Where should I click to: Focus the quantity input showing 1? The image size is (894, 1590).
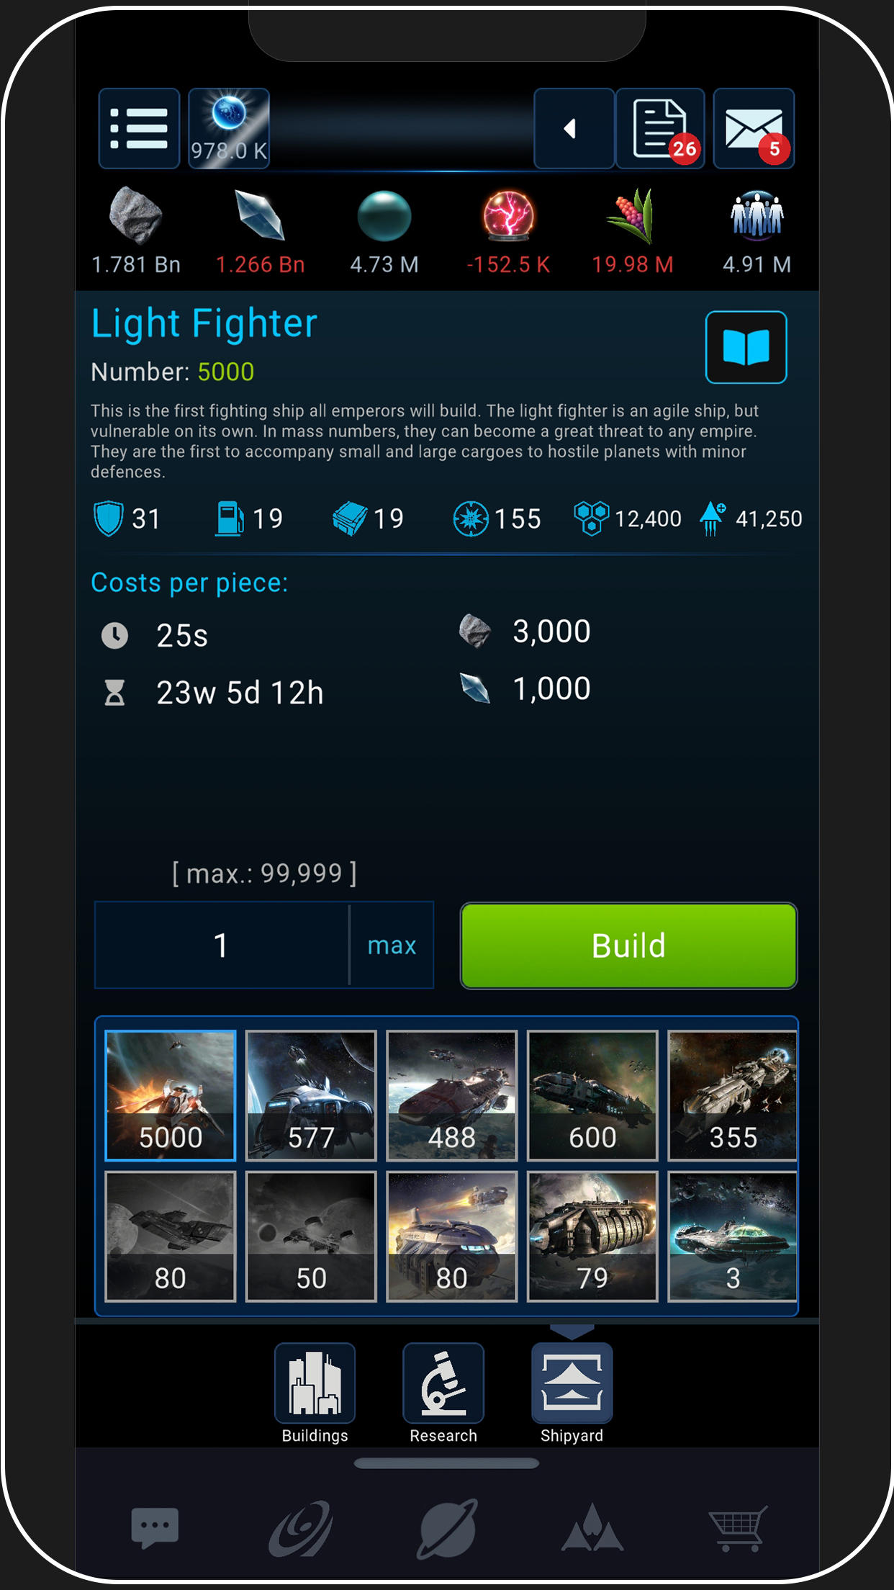click(x=222, y=945)
